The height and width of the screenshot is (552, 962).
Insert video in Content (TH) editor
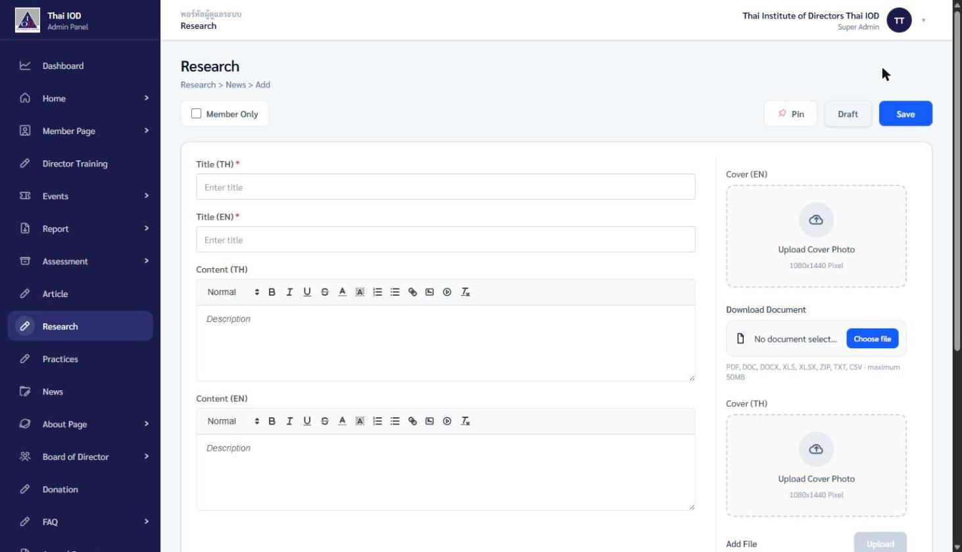[447, 292]
